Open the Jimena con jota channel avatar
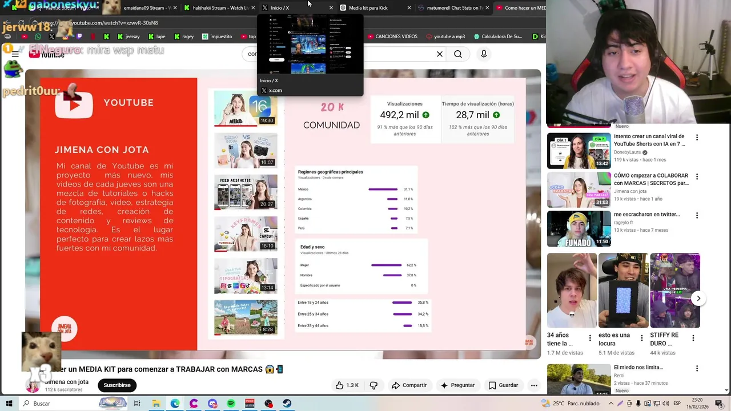The image size is (731, 411). (33, 386)
